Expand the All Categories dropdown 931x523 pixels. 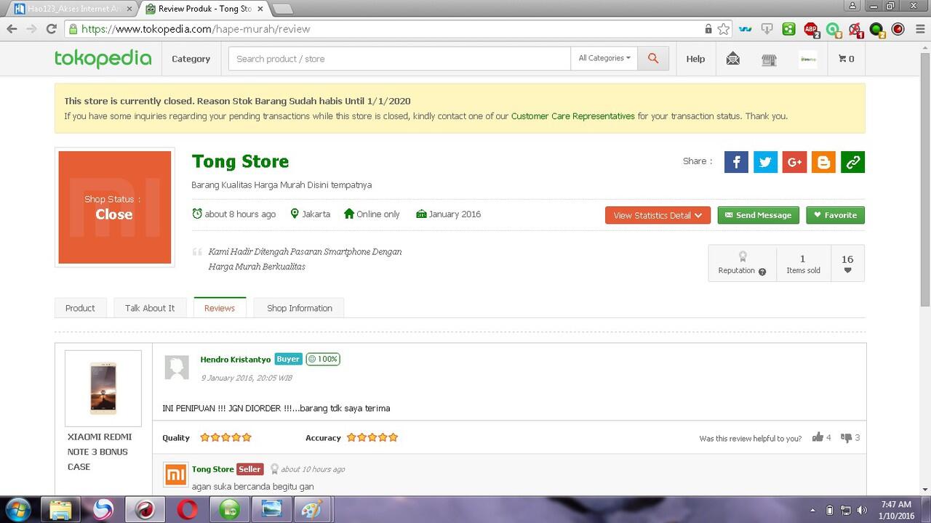(604, 58)
